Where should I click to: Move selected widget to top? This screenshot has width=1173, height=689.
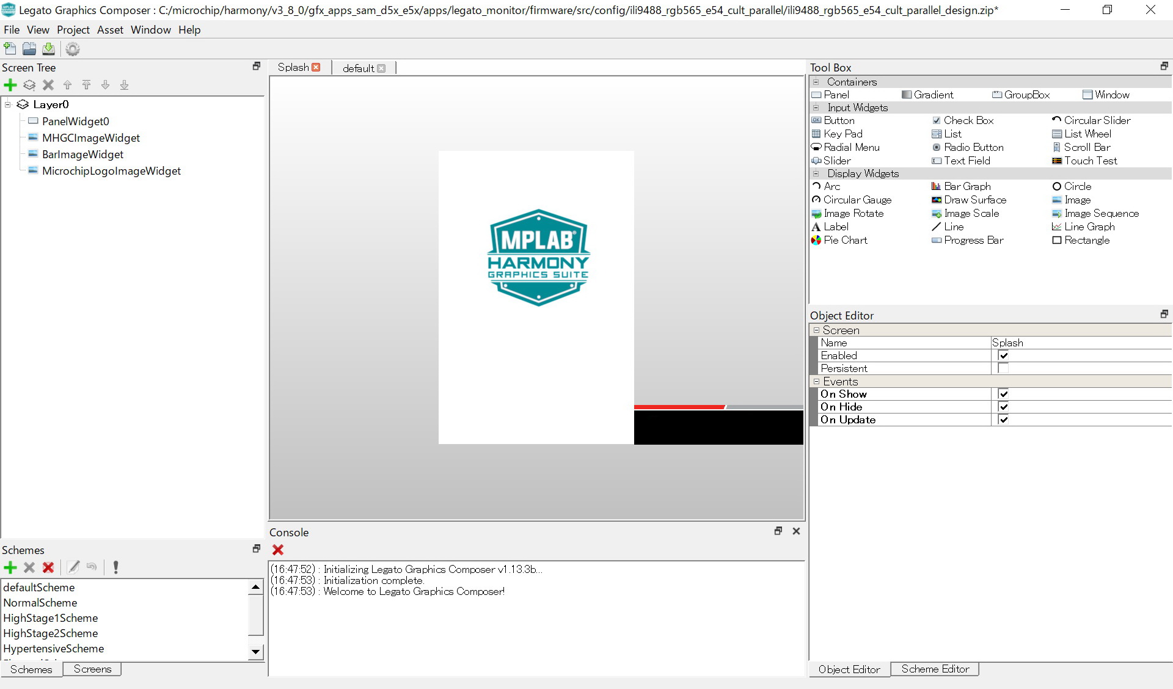tap(86, 85)
